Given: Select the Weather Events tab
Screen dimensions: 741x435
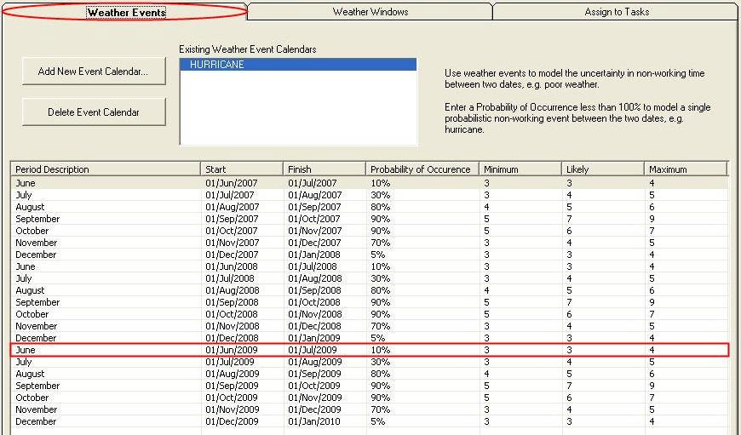Looking at the screenshot, I should pos(126,12).
